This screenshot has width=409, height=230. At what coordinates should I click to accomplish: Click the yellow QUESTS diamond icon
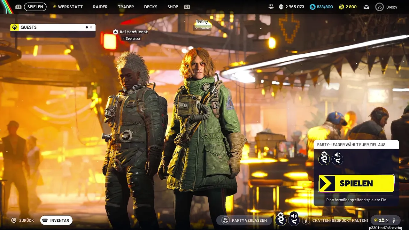click(14, 27)
